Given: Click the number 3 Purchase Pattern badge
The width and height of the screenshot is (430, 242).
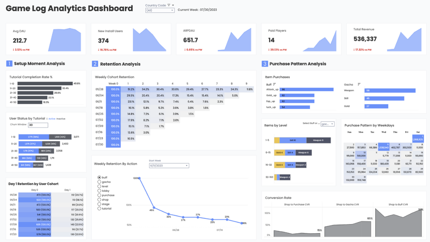Looking at the screenshot, I should [265, 64].
